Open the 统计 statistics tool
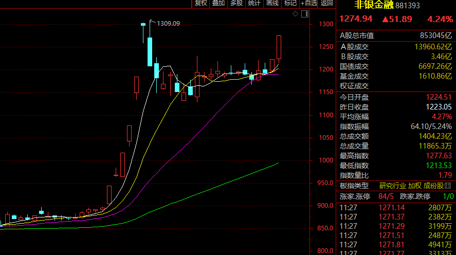 tap(254, 3)
